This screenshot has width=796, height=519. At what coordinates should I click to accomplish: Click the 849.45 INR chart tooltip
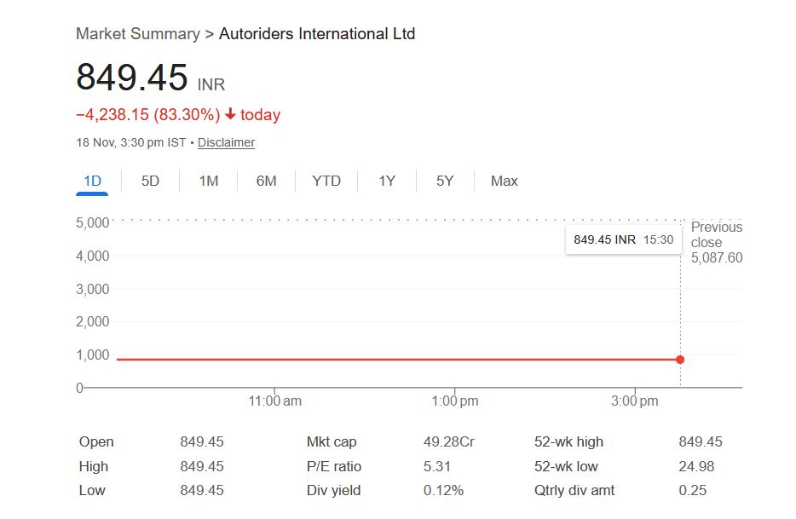tap(623, 239)
